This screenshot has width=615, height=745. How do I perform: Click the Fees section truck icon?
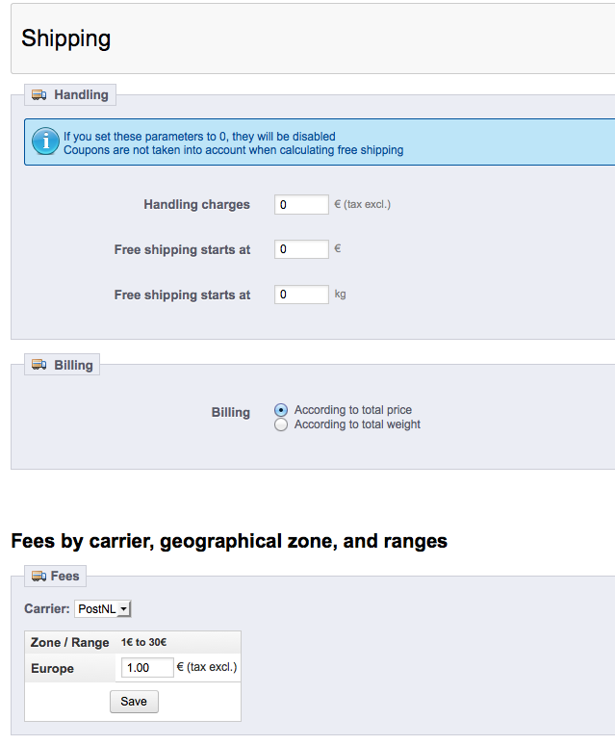tap(38, 576)
